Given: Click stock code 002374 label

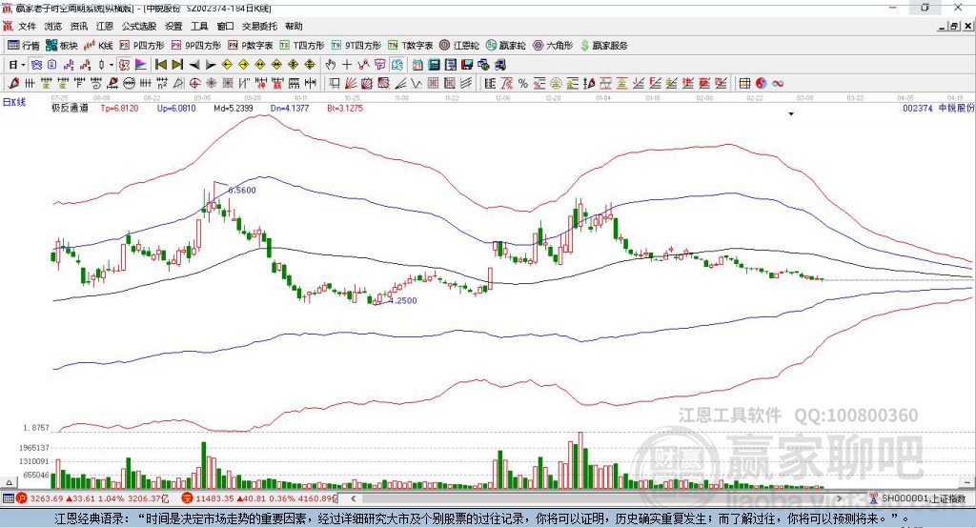Looking at the screenshot, I should click(918, 109).
